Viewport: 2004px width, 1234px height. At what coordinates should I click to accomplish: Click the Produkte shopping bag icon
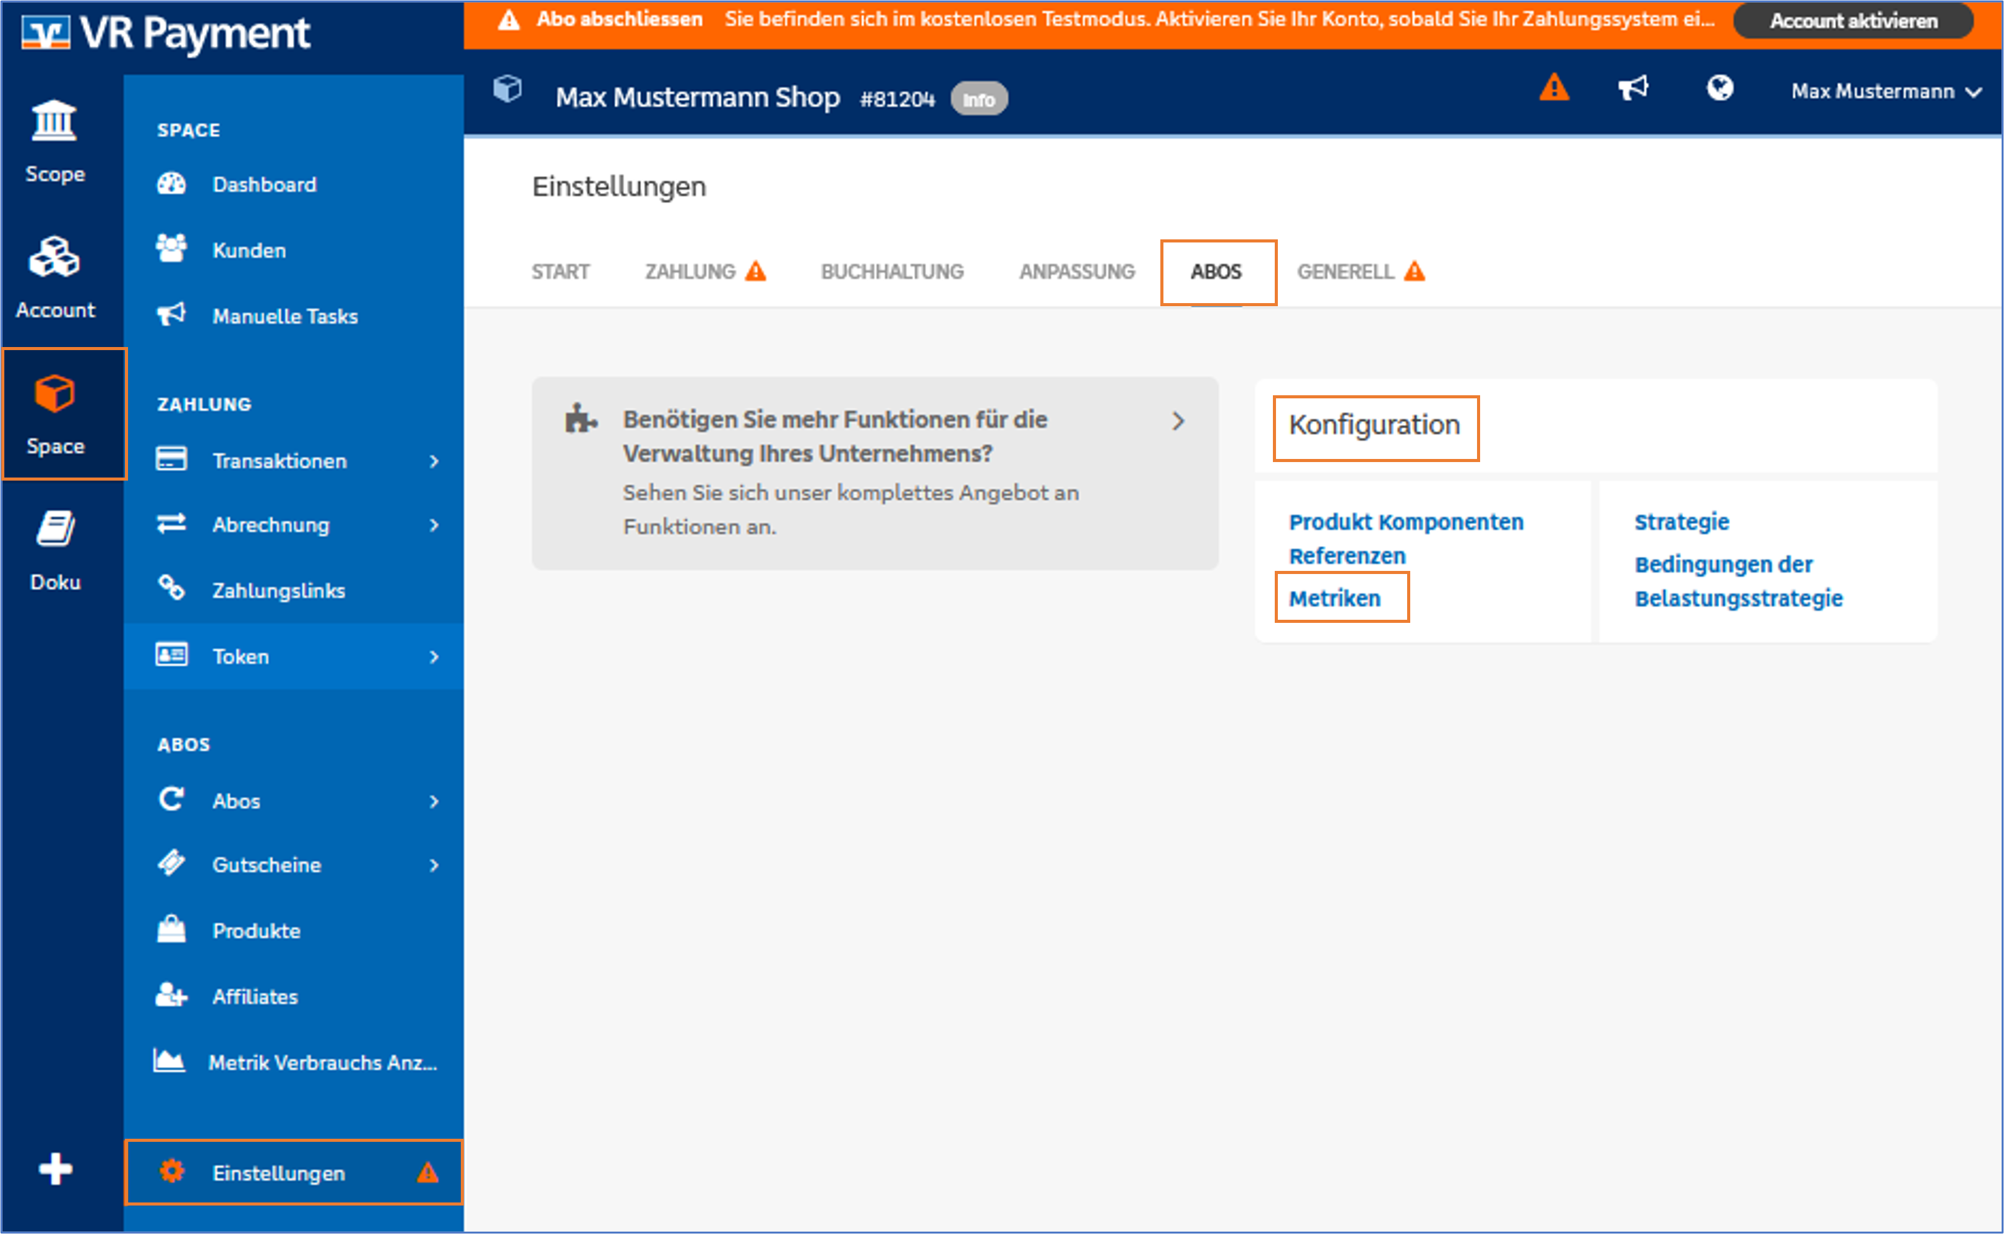click(171, 929)
